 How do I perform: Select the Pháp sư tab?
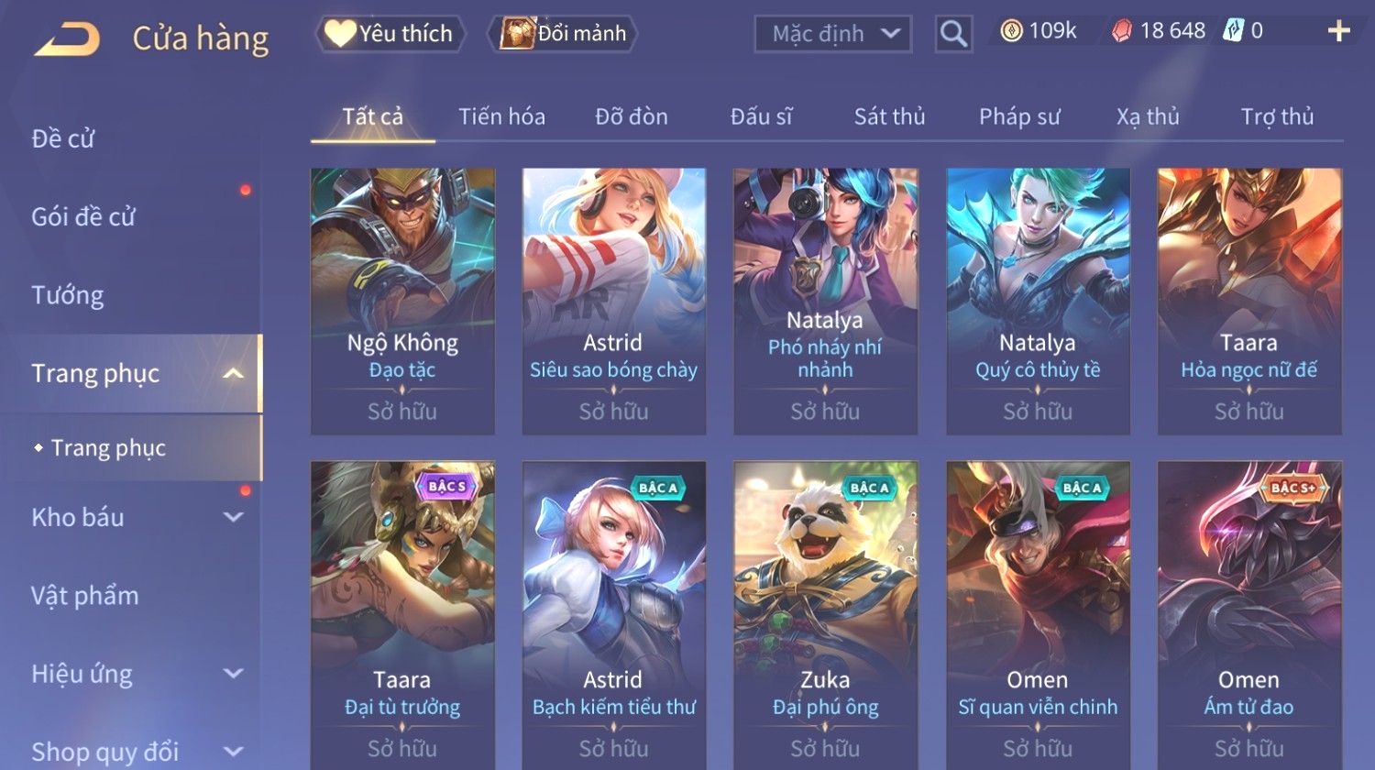pos(1019,116)
